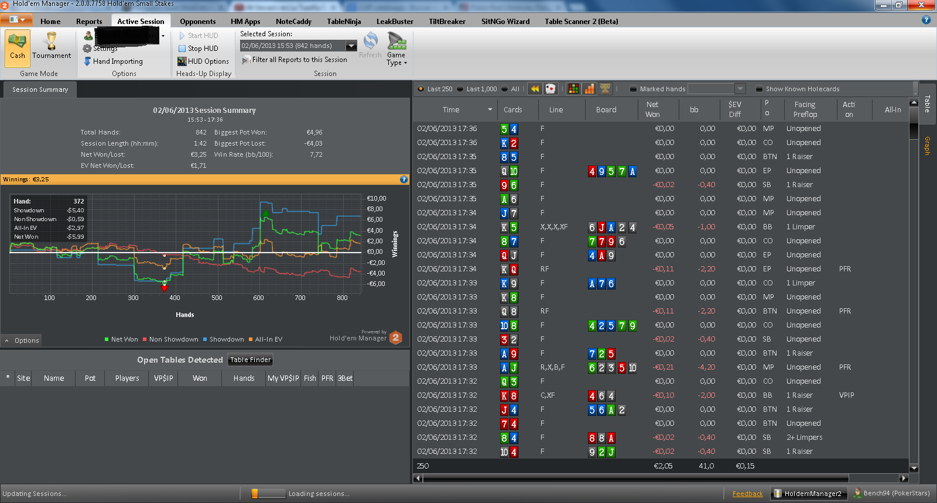
Task: Open the Reports tab
Action: (89, 21)
